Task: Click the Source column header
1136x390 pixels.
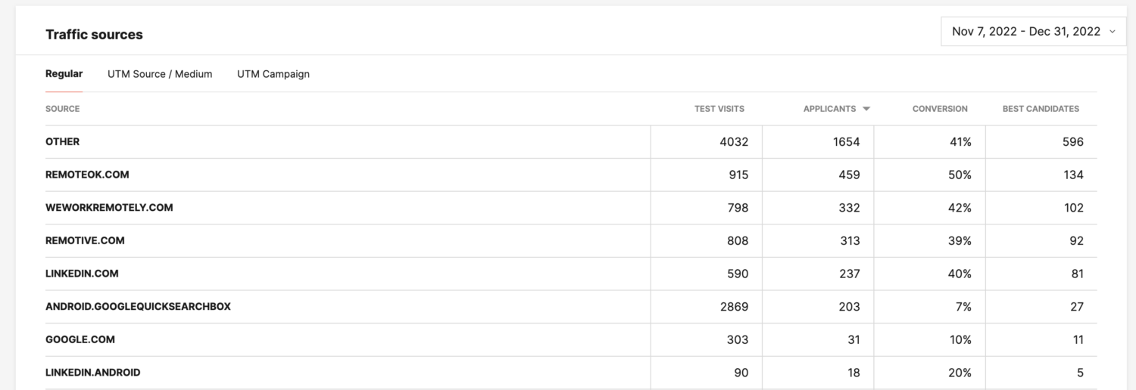Action: [62, 109]
